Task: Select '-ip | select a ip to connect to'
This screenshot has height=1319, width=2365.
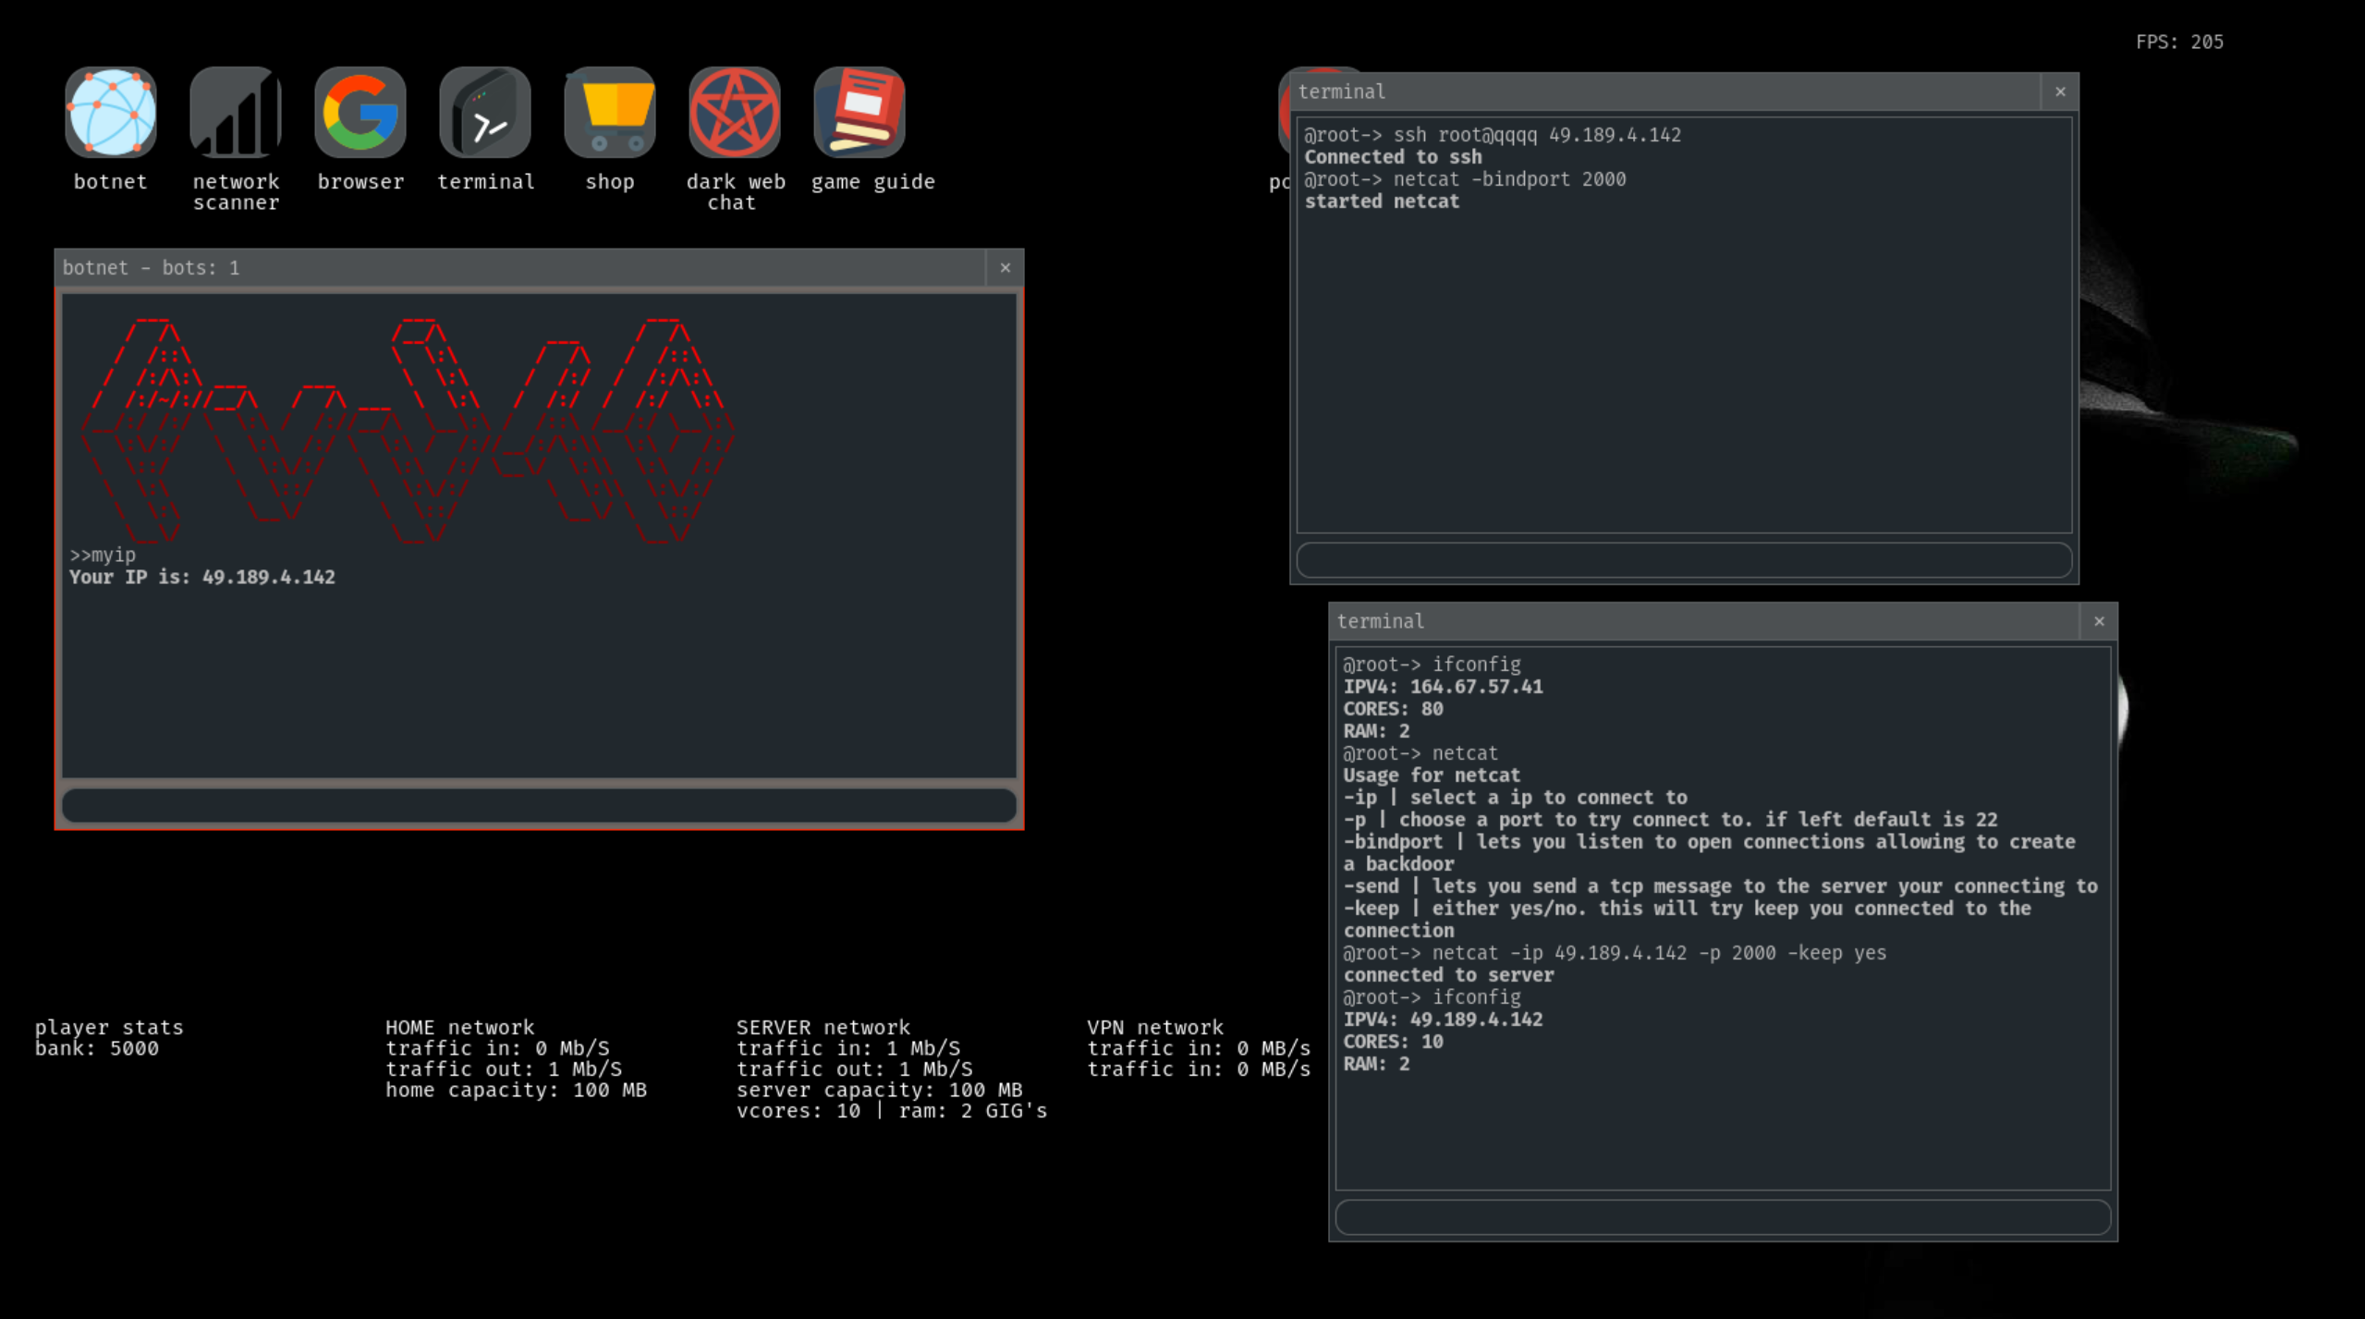Action: [x=1515, y=798]
